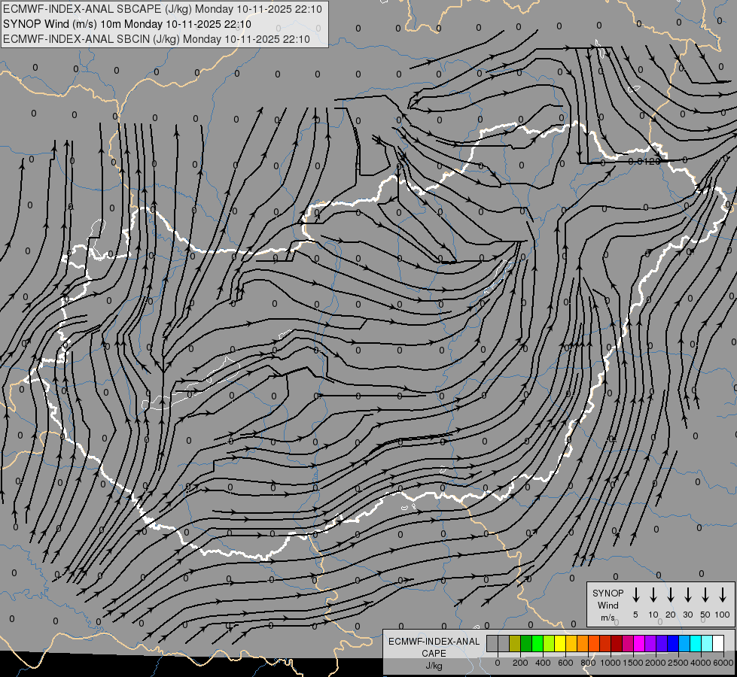Click 'J/kg' unit in color legend
The width and height of the screenshot is (737, 677).
coord(434,666)
